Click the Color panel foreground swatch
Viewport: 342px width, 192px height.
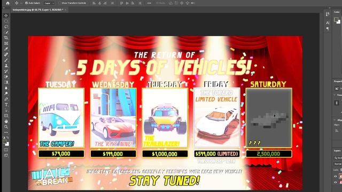tap(336, 20)
